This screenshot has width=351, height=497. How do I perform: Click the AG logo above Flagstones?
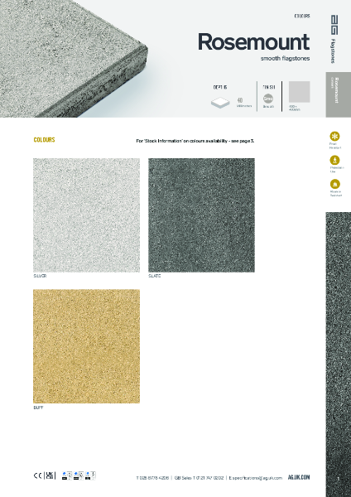point(334,24)
